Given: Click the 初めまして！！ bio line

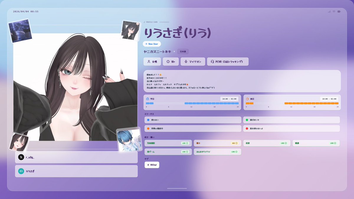Looking at the screenshot, I should 154,75.
